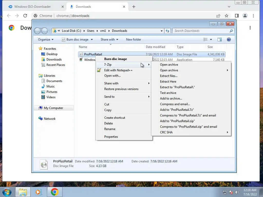The image size is (263, 197).
Task: Expand the Open archive submenu with arrow
Action: 191,70
